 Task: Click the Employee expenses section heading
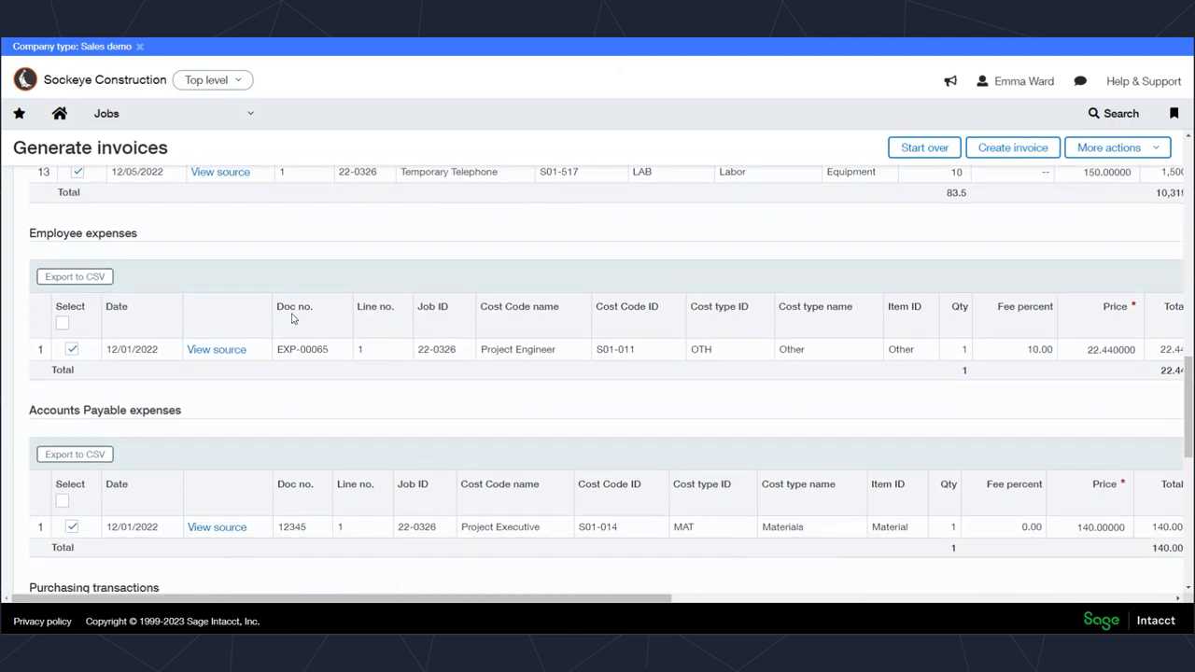pos(83,233)
